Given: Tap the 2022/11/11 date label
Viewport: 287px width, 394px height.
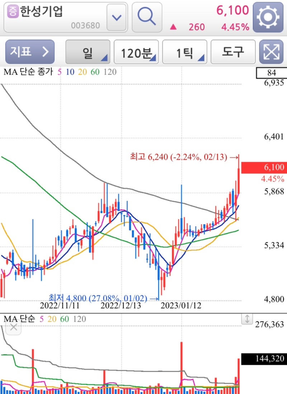Looking at the screenshot, I should 60,306.
